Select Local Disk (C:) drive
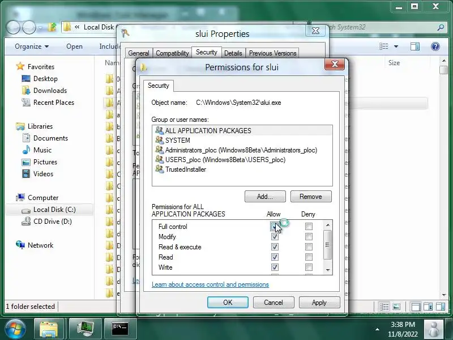Image resolution: width=453 pixels, height=340 pixels. (x=49, y=210)
